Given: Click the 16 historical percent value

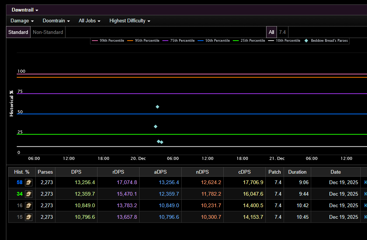Looking at the screenshot, I should coord(19,205).
